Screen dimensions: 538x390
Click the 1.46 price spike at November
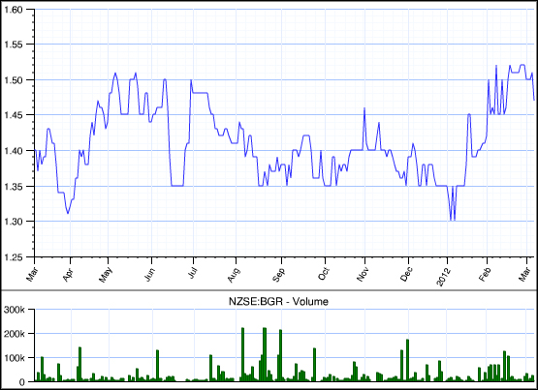click(364, 108)
